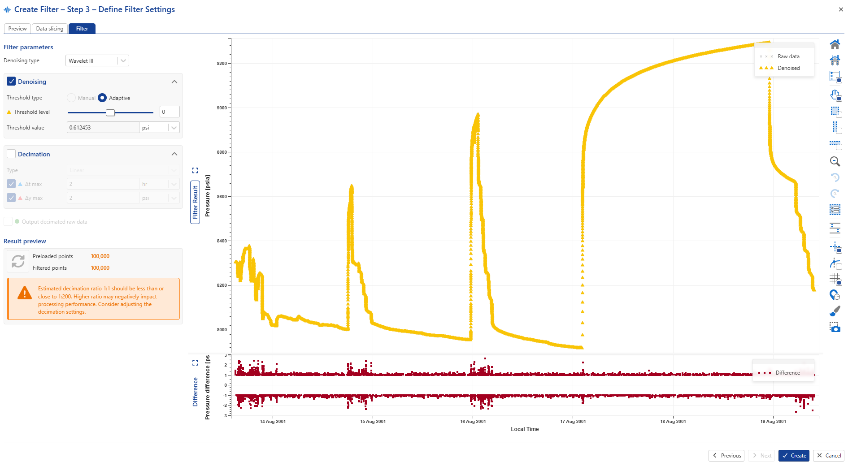Open the Denoising type dropdown
848x466 pixels.
[97, 61]
